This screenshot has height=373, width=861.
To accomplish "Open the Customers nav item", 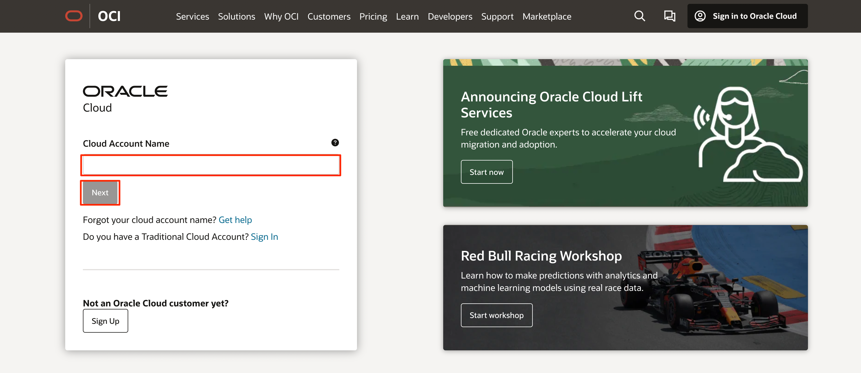I will point(329,16).
